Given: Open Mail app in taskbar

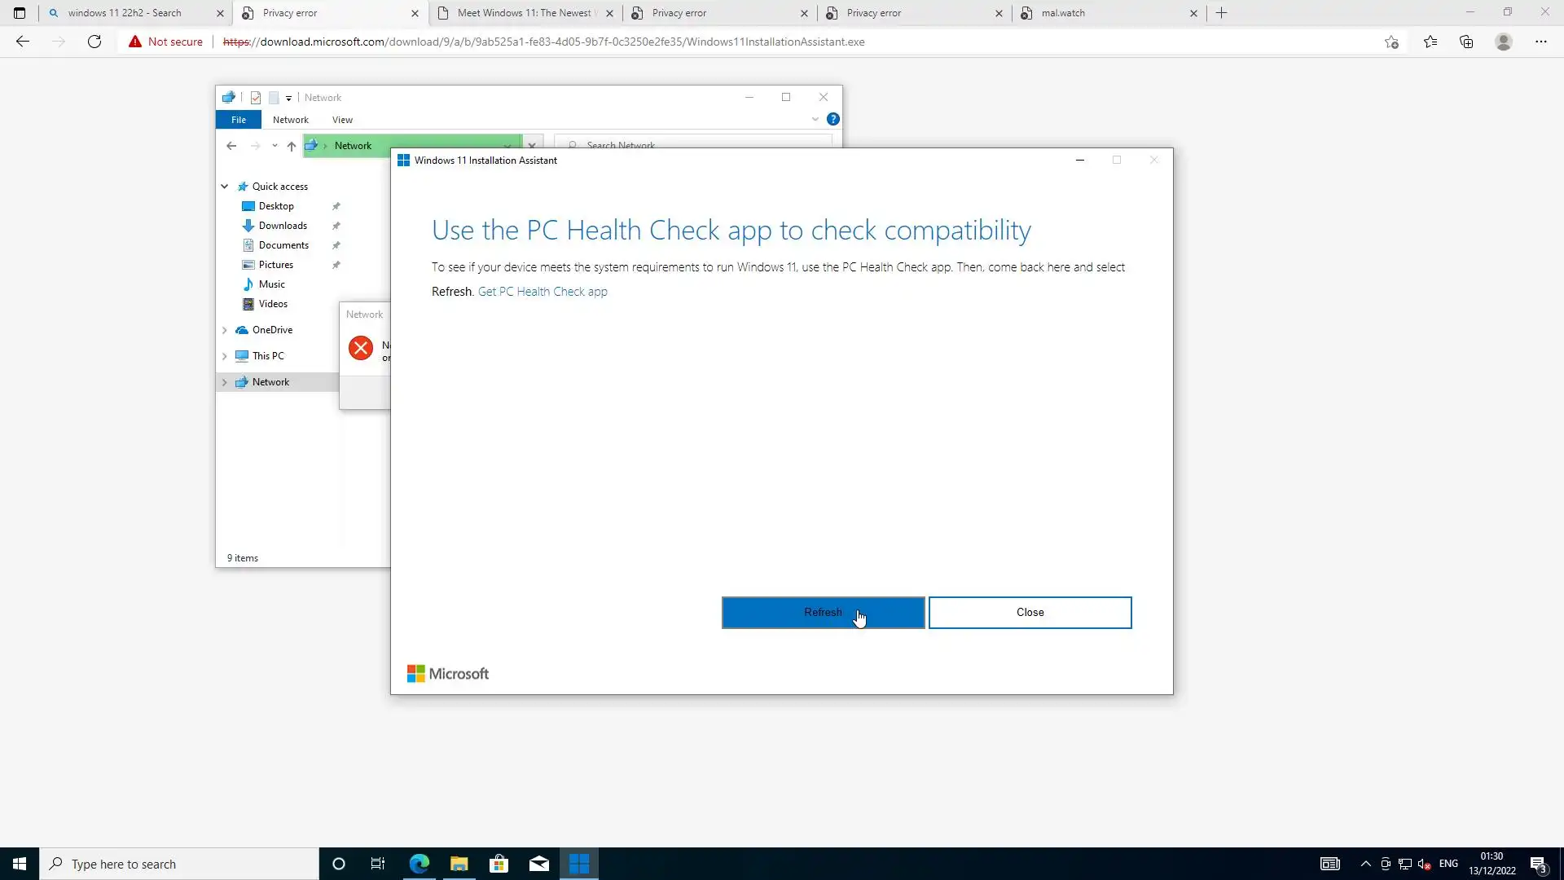Looking at the screenshot, I should point(539,864).
